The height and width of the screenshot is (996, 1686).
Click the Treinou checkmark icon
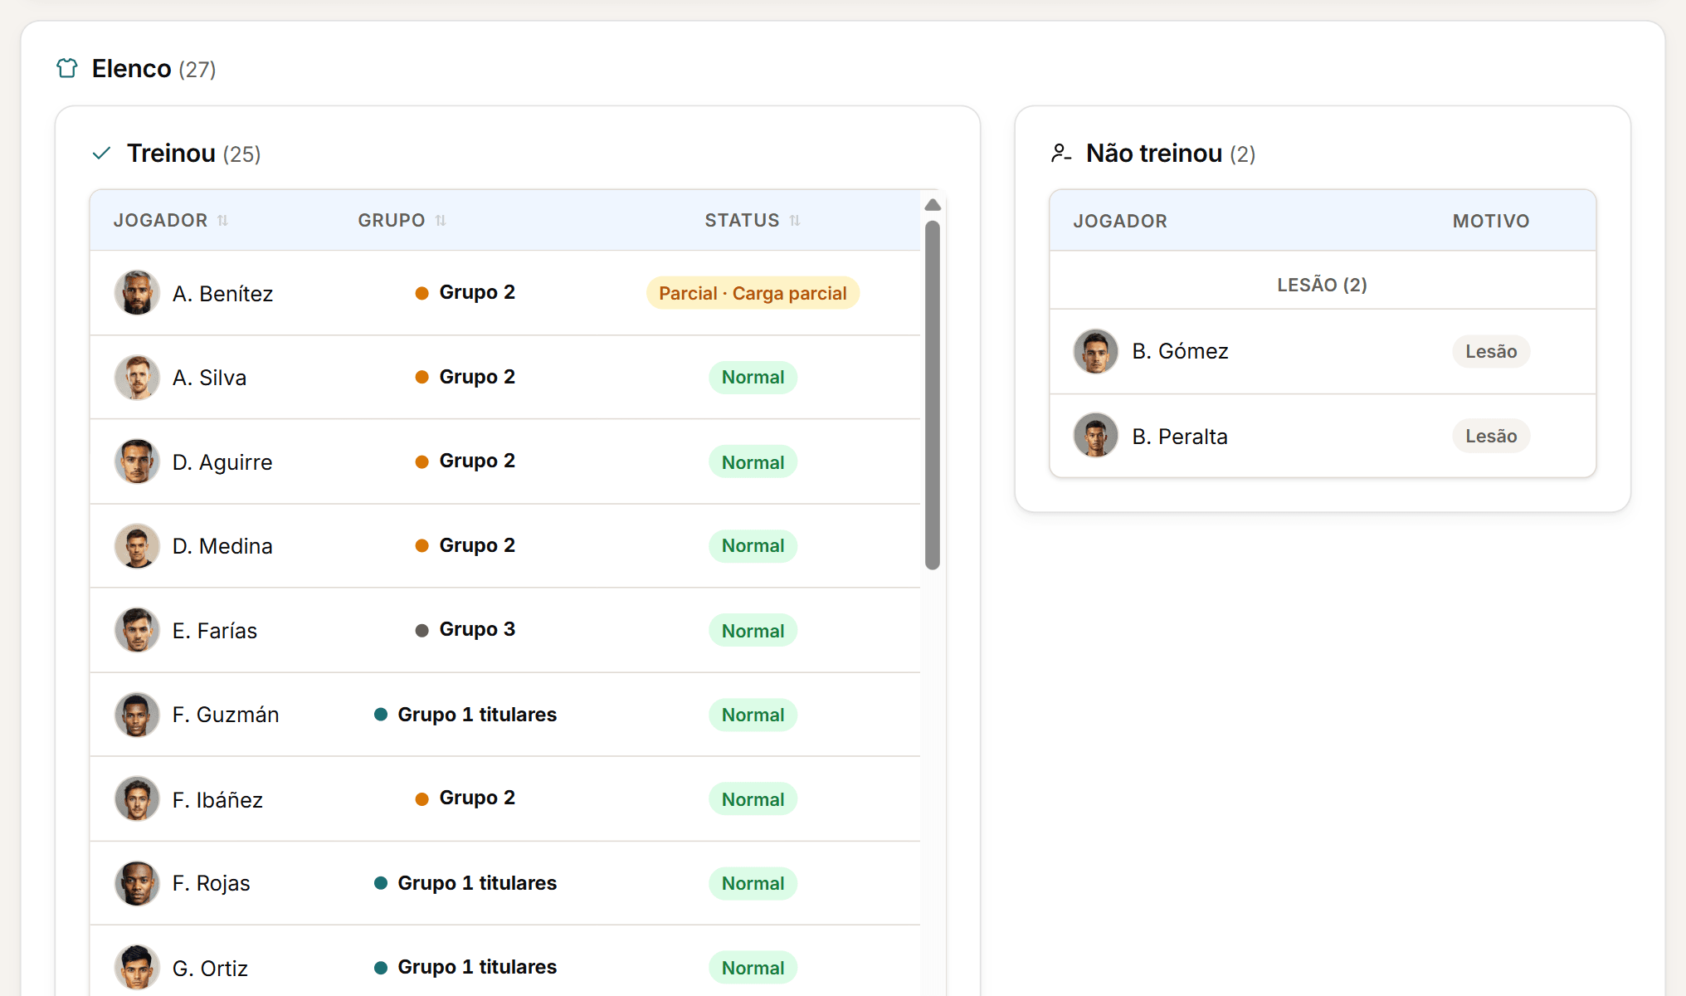(x=101, y=153)
